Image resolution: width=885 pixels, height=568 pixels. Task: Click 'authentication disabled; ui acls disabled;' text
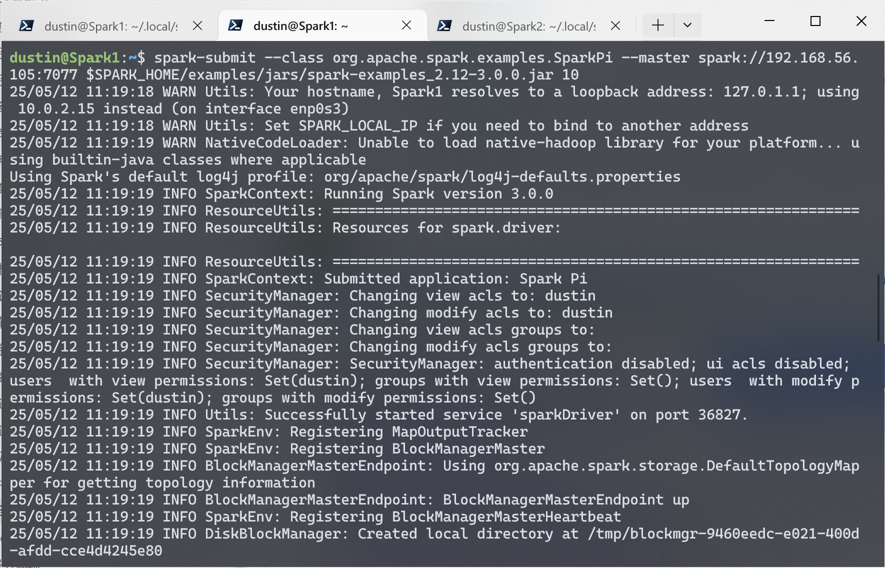tap(672, 364)
